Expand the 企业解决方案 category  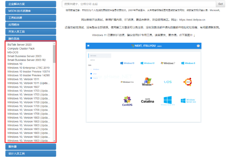(30, 4)
